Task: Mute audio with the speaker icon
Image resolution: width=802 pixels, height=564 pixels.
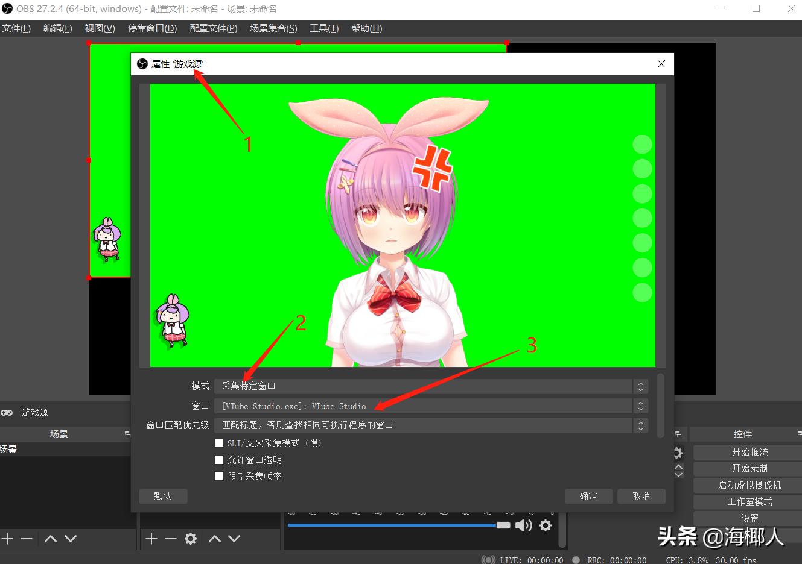Action: tap(523, 525)
